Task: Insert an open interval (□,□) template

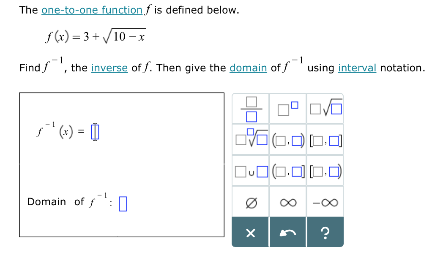Action: click(288, 141)
